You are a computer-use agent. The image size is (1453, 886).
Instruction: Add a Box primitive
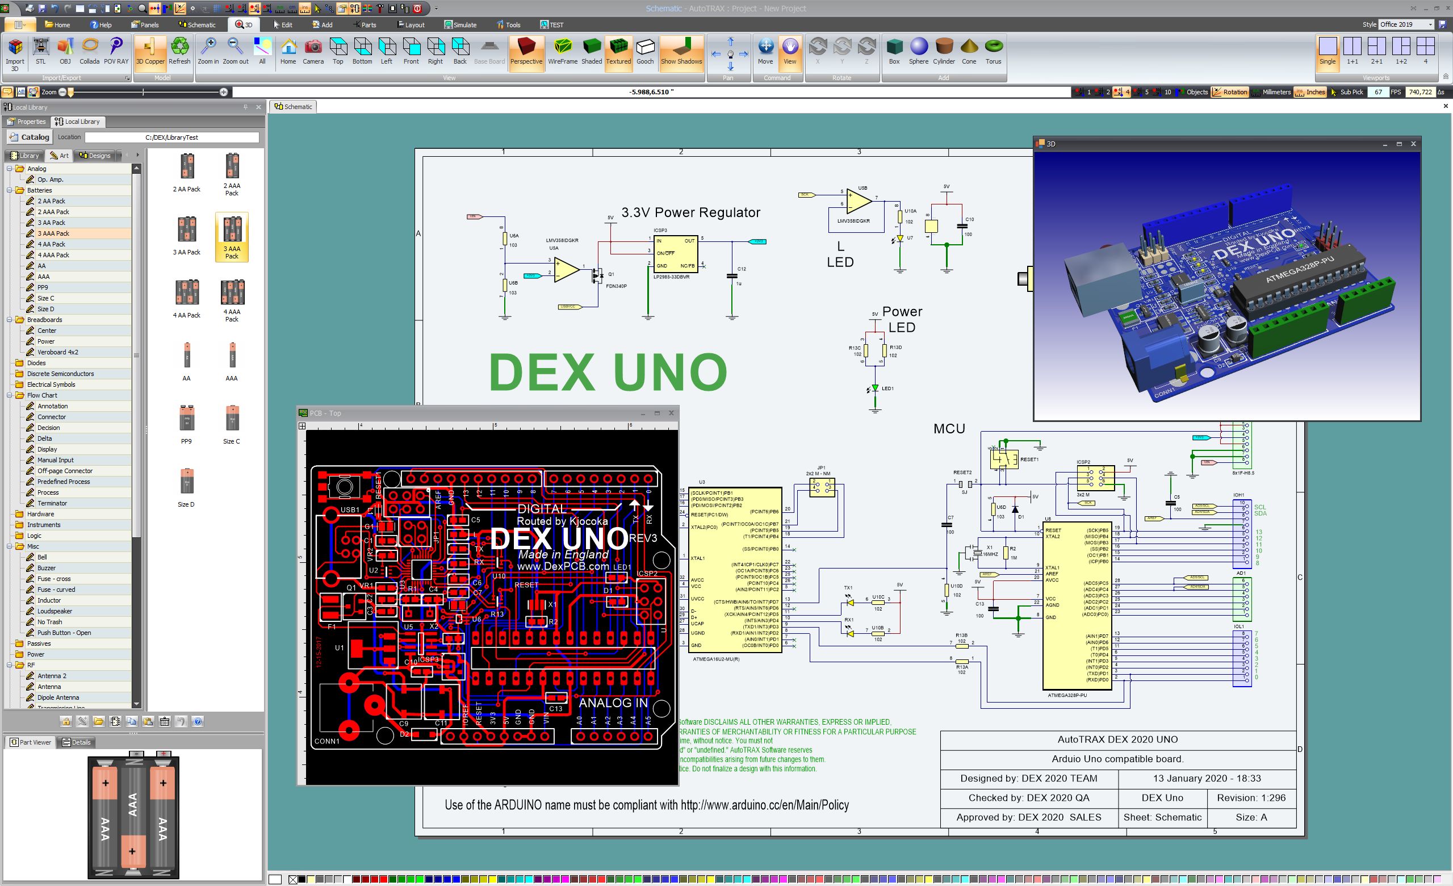tap(894, 51)
